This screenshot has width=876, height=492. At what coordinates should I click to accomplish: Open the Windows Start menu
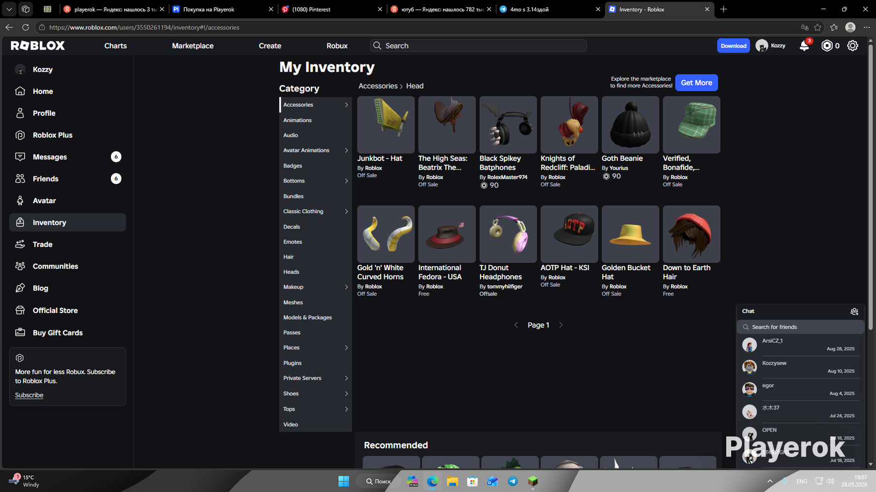pos(343,481)
